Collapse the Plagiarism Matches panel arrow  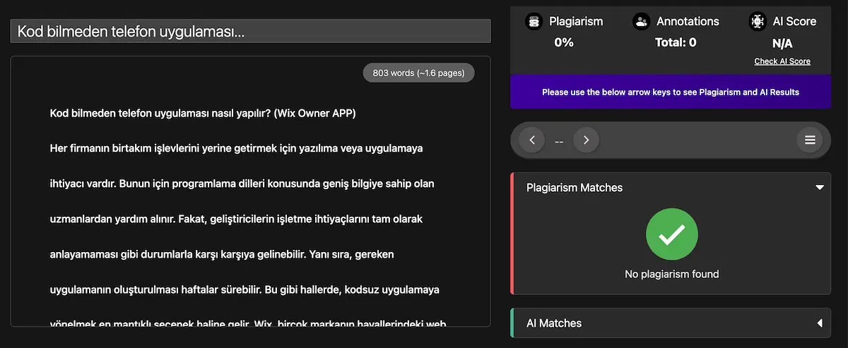pos(820,188)
